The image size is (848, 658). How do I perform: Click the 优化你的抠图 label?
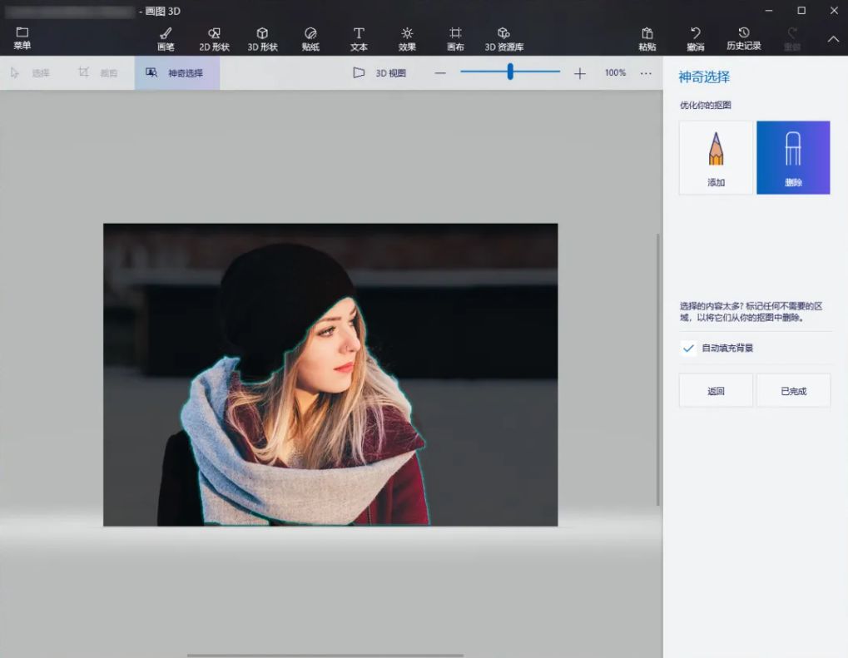click(x=705, y=105)
